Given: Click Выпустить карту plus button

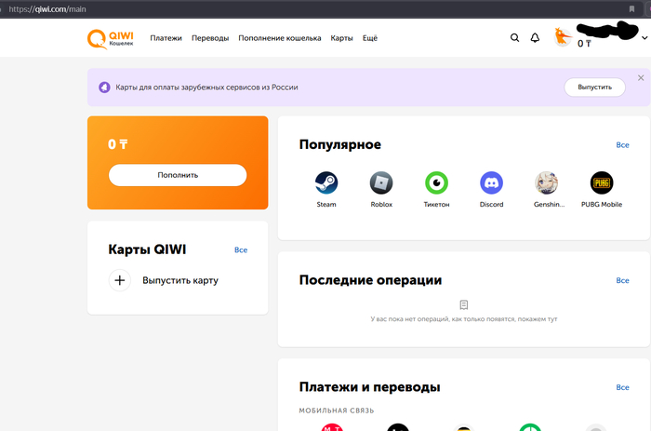Looking at the screenshot, I should pyautogui.click(x=120, y=280).
